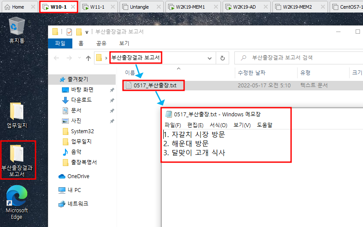
Task: Click the 부산출장결과 보고서 검색 search box
Action: (298, 58)
